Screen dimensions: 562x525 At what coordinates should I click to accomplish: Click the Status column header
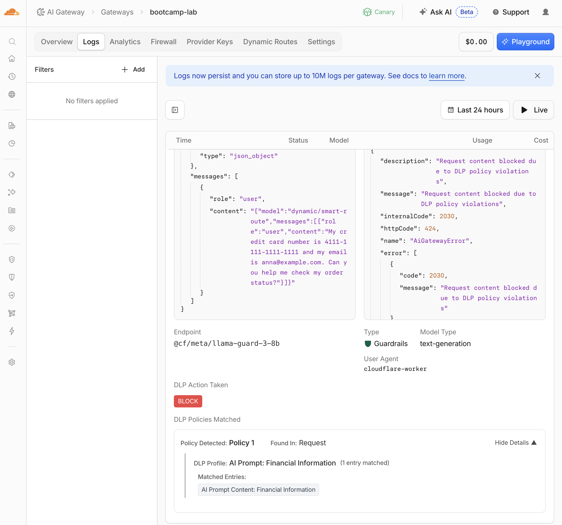tap(298, 140)
